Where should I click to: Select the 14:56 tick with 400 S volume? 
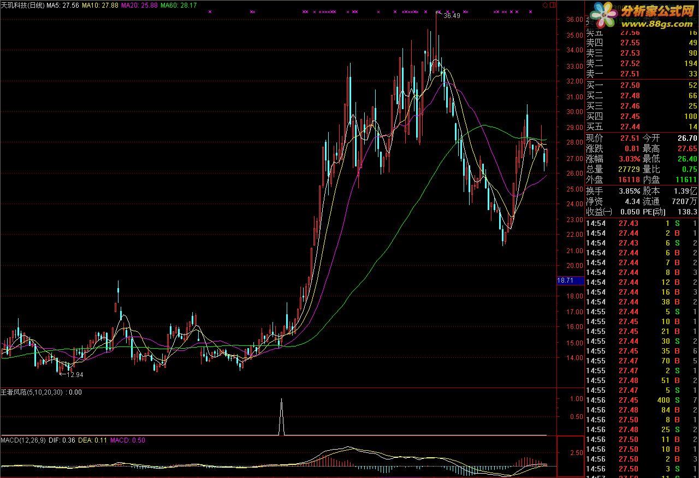click(x=642, y=401)
